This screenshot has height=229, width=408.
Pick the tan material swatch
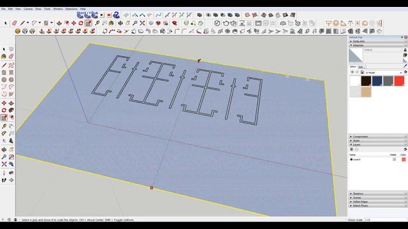[366, 92]
